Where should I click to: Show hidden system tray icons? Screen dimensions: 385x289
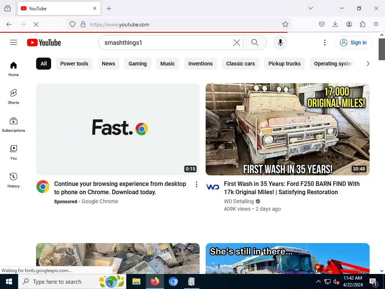pyautogui.click(x=318, y=281)
